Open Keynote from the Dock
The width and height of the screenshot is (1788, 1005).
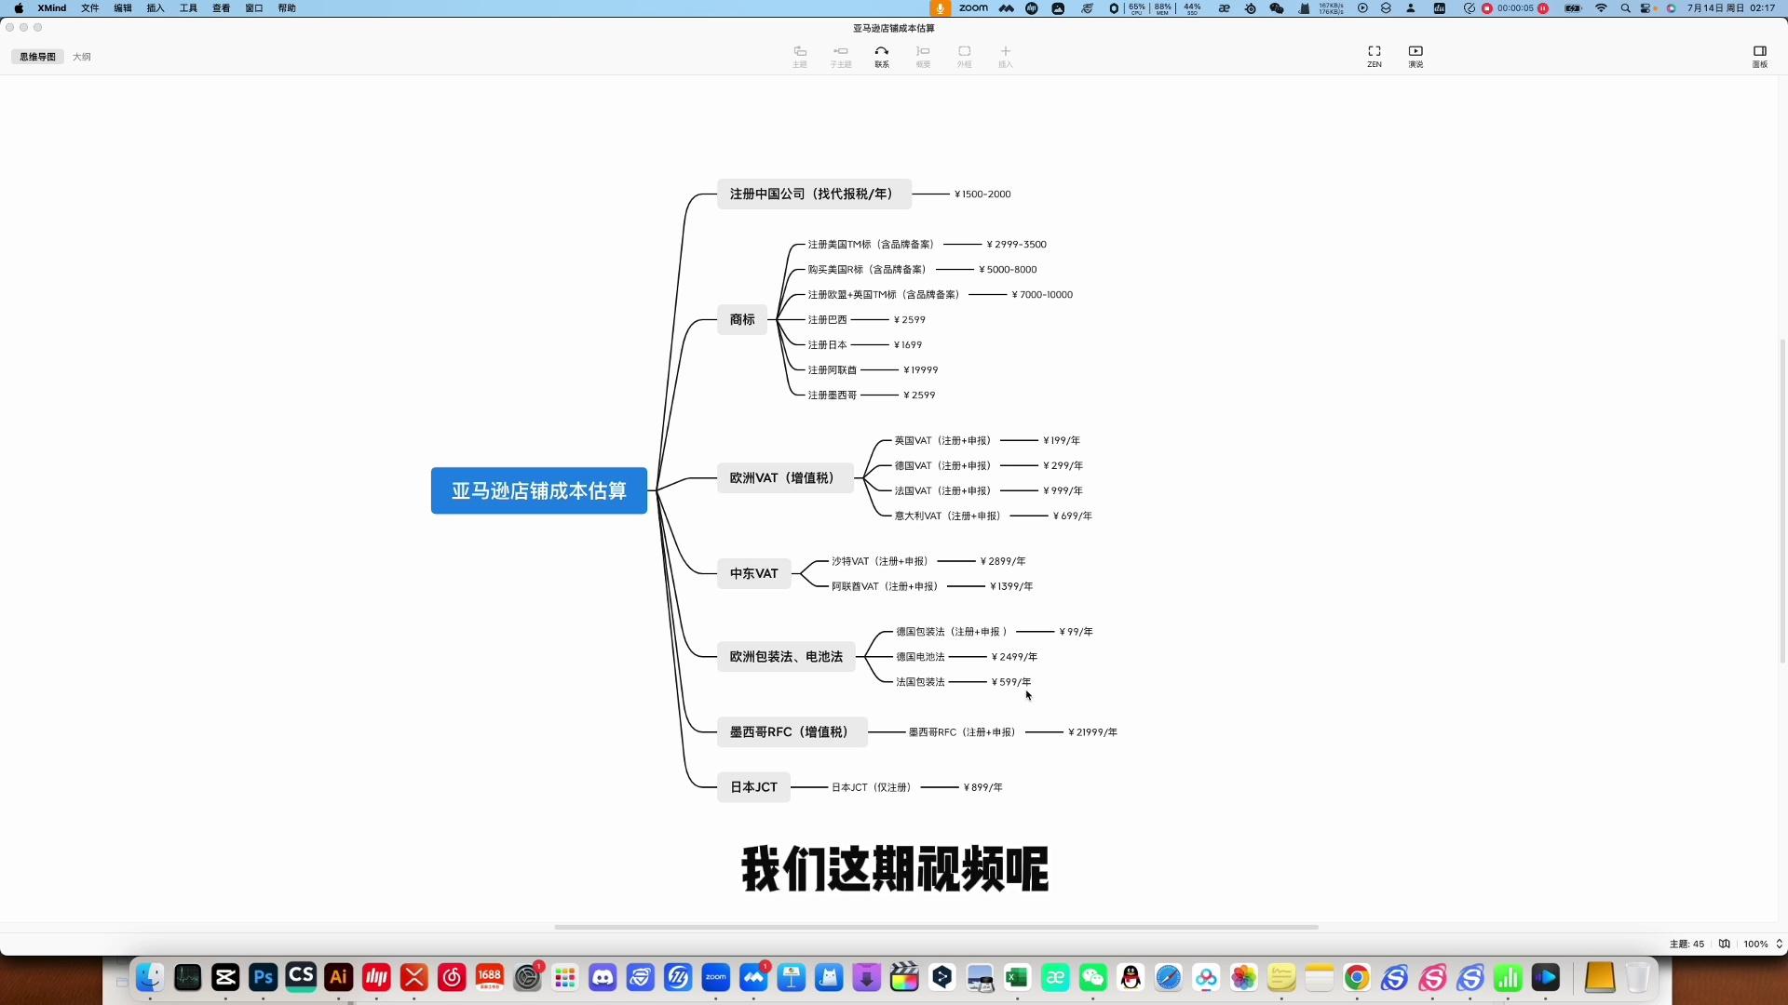792,977
